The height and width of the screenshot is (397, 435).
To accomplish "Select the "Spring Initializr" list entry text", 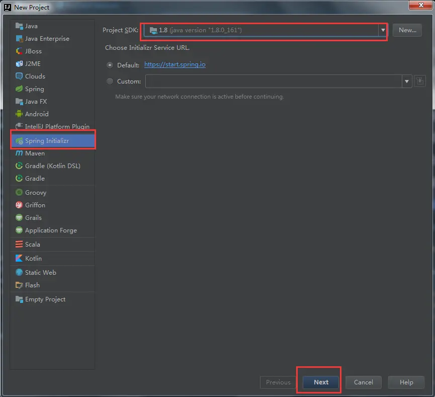I will tap(47, 141).
